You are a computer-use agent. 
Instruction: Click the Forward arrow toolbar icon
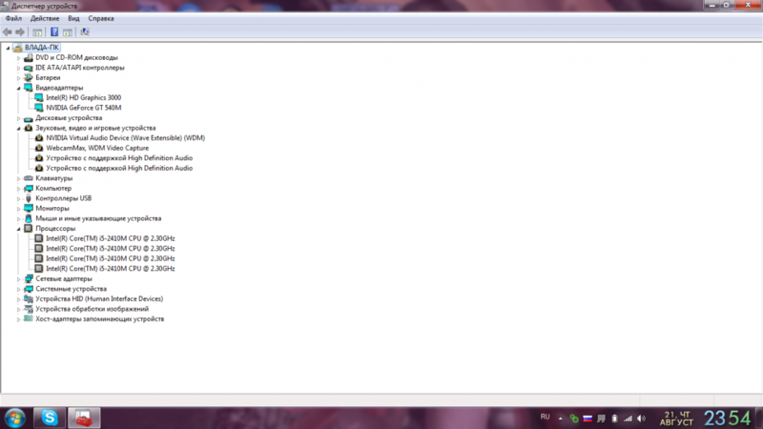(20, 32)
